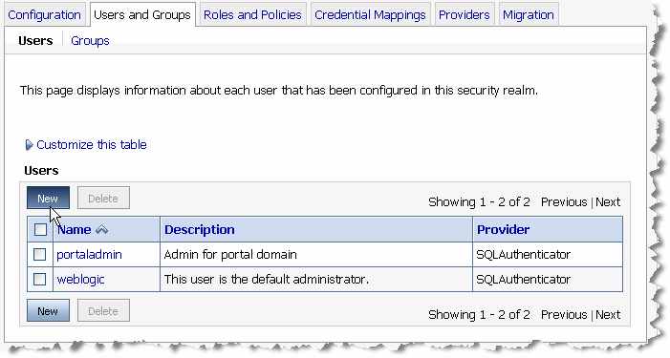
Task: Go to the Providers tab
Action: click(465, 15)
